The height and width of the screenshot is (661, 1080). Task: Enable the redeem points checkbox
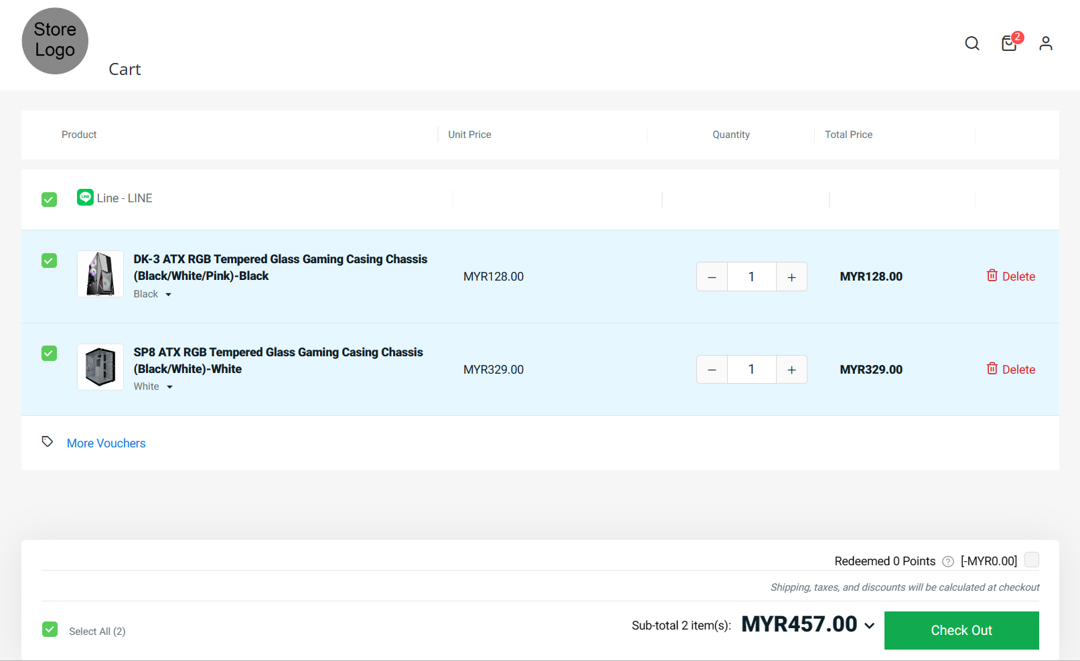click(x=1032, y=560)
